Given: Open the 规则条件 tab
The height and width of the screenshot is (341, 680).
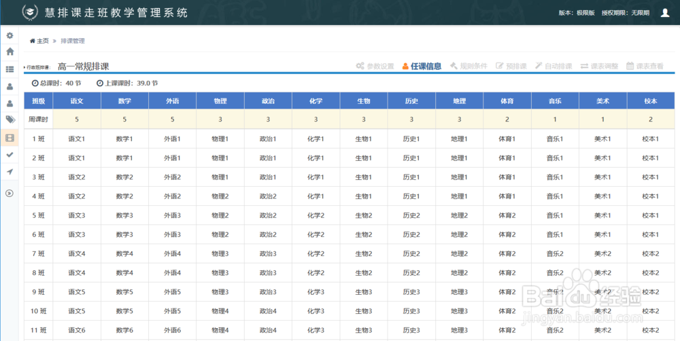Looking at the screenshot, I should [469, 67].
